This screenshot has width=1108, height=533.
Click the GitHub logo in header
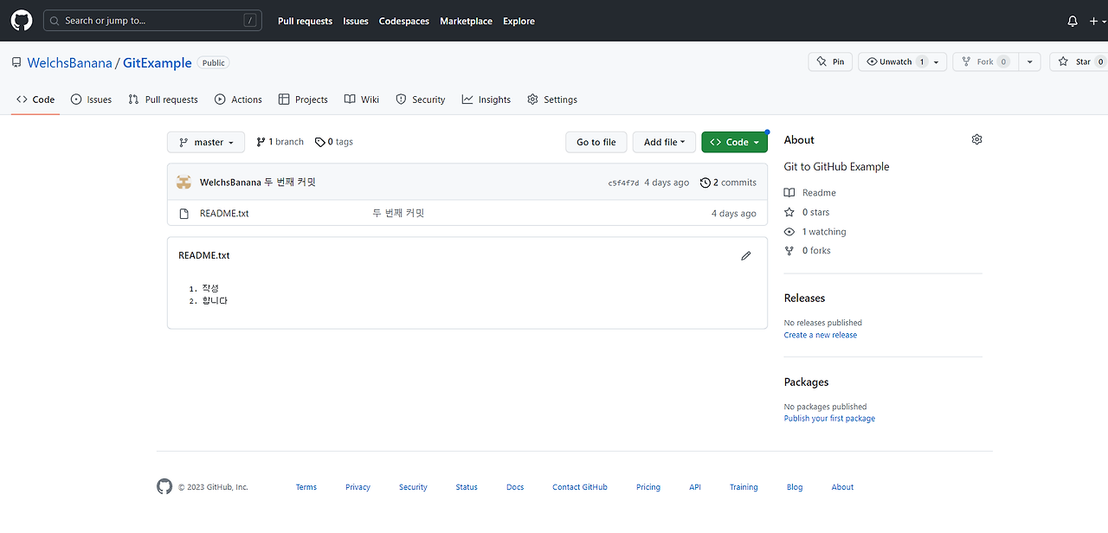22,21
